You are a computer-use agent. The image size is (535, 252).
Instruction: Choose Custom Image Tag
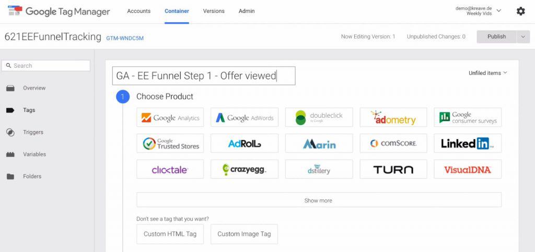pos(245,234)
